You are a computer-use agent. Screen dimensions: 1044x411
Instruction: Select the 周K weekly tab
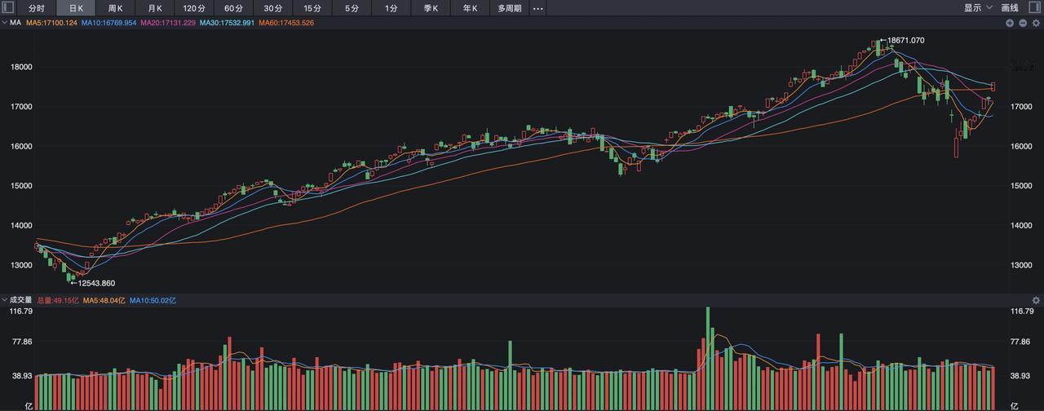(115, 8)
